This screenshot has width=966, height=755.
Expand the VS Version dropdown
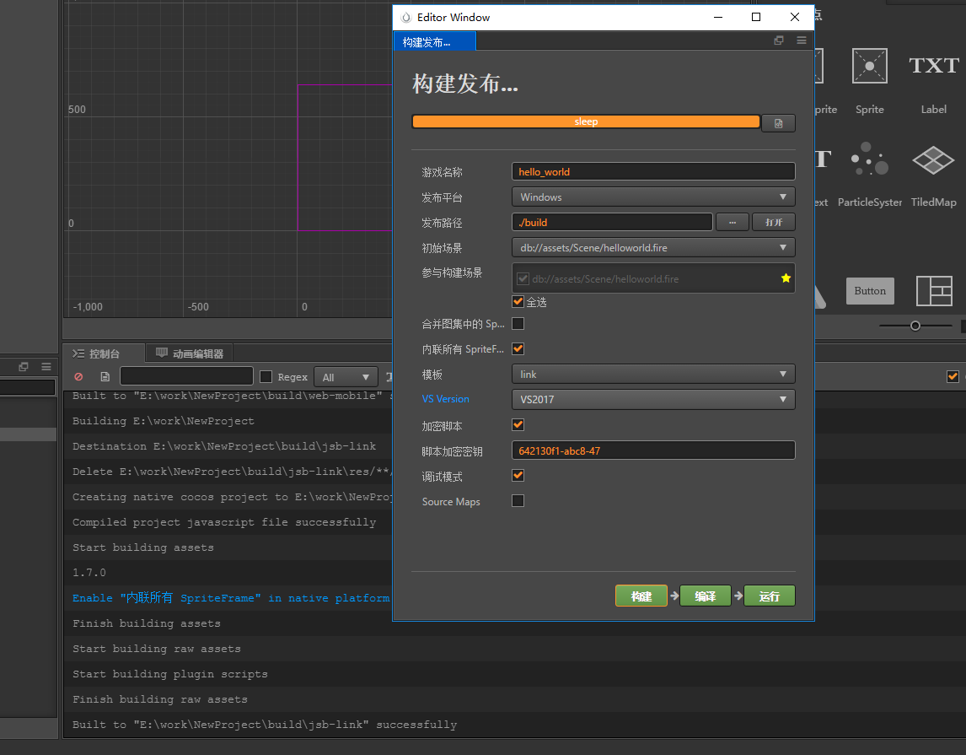pos(653,399)
